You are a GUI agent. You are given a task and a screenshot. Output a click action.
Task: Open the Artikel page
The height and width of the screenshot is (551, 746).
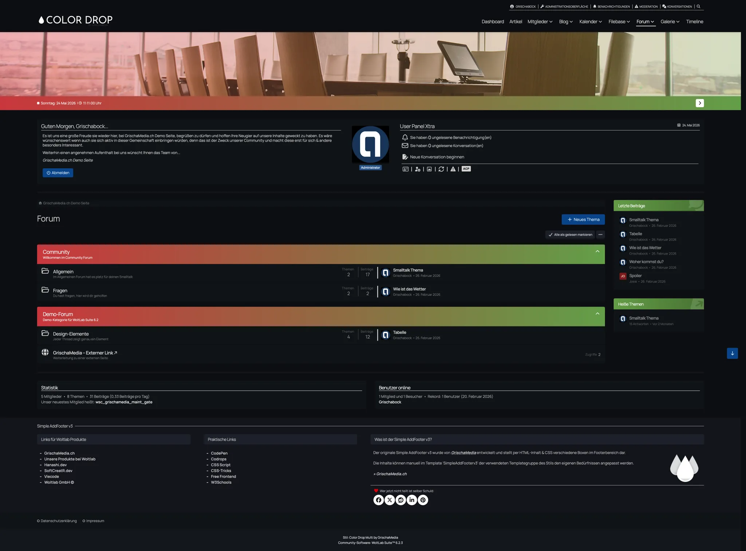click(x=516, y=21)
